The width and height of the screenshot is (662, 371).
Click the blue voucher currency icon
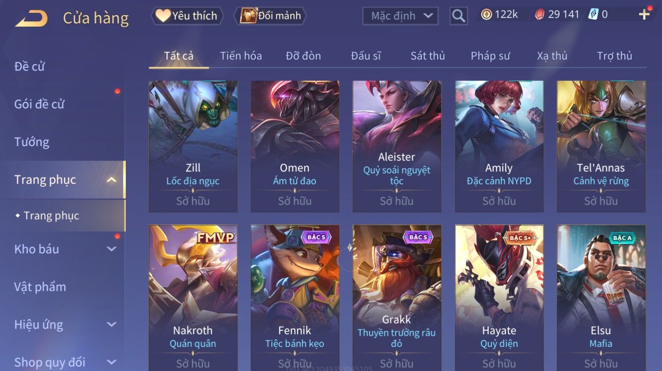click(593, 15)
